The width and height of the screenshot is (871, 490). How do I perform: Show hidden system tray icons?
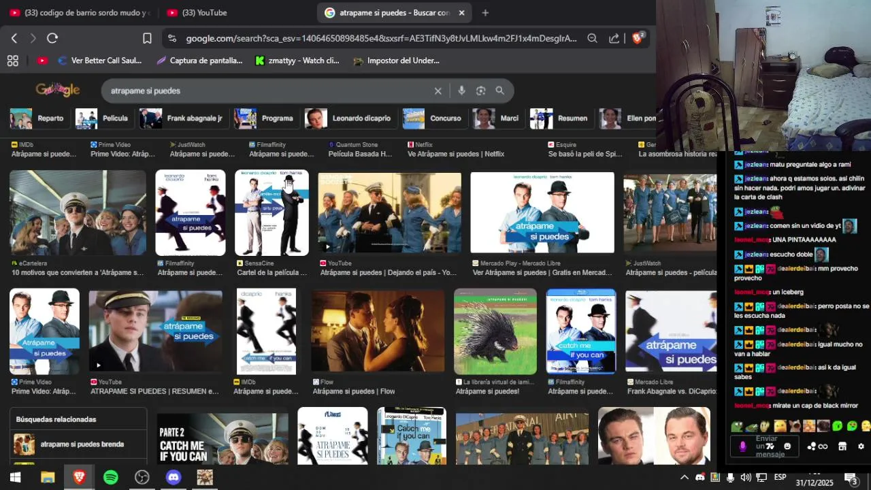tap(685, 477)
